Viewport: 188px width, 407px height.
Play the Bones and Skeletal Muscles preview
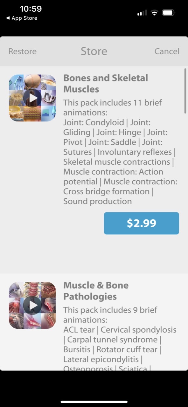coord(32,98)
